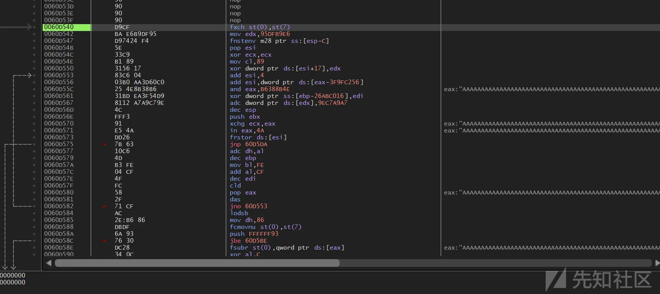660x294 pixels.
Task: Click breakpoint dot beside 0060D553
Action: (x=34, y=75)
